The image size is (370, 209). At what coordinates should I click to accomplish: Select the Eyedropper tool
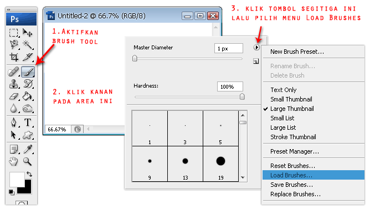coord(28,149)
